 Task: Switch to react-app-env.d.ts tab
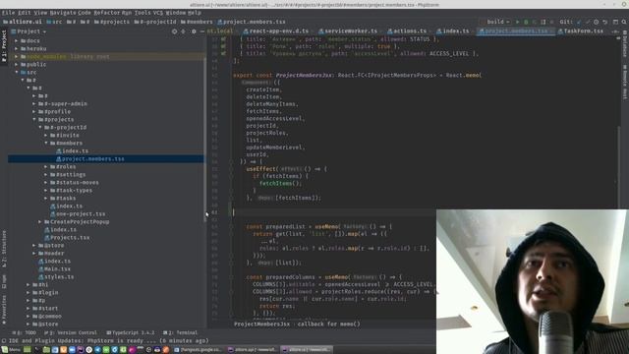276,30
